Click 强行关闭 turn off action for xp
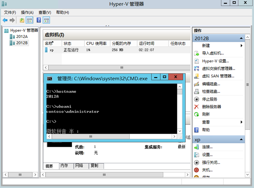Image resolution: width=254 pixels, height=188 pixels. tap(211, 162)
